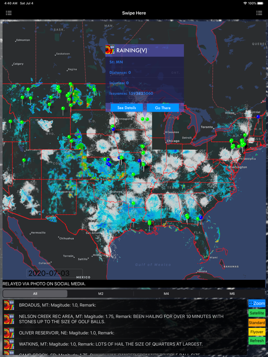This screenshot has width=268, height=357.
Task: Select the M4 segment tab
Action: [166, 294]
